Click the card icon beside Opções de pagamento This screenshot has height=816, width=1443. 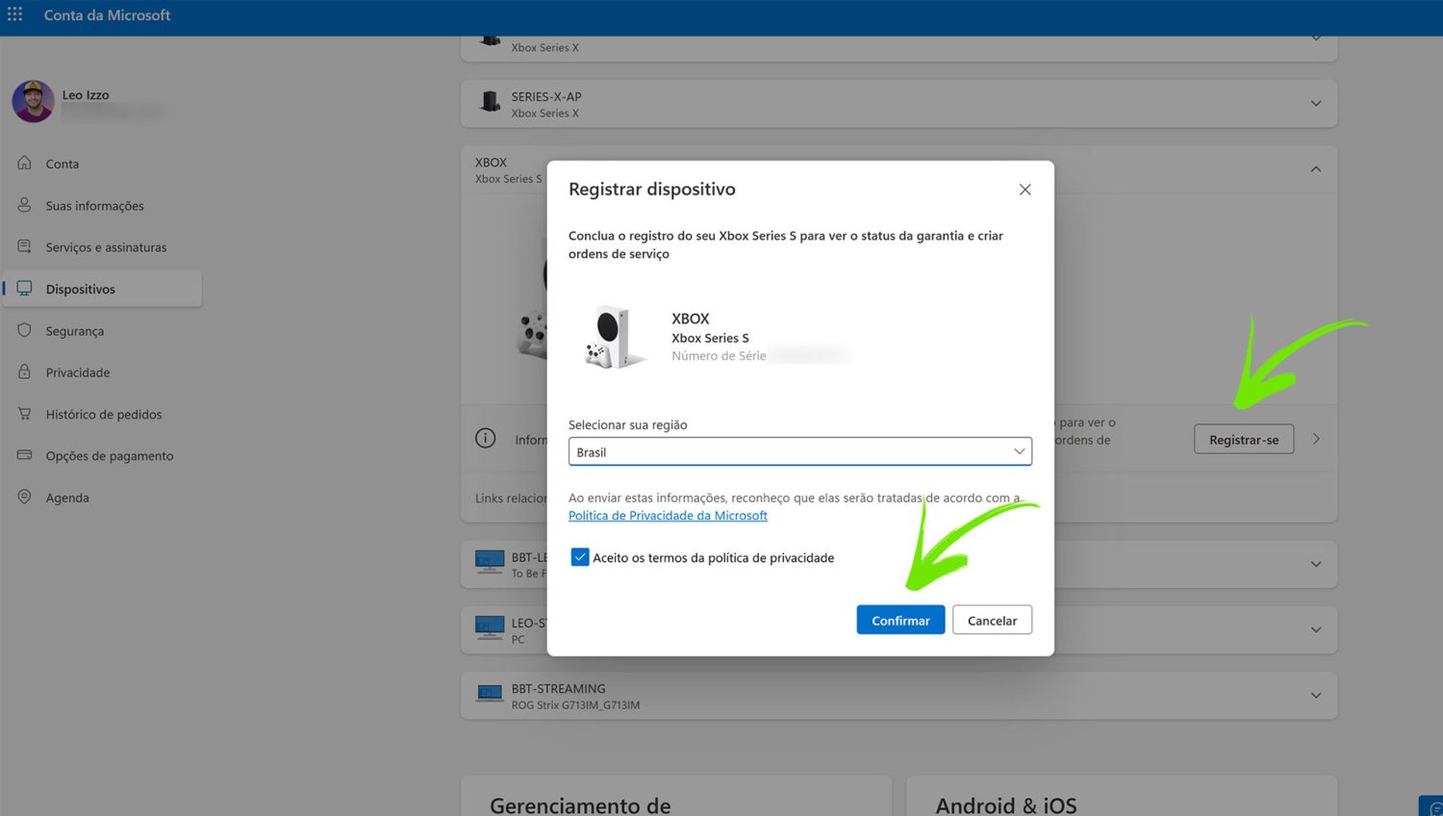point(25,455)
